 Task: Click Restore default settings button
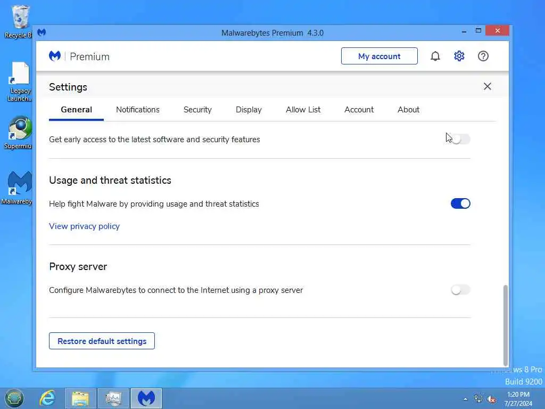(x=102, y=341)
